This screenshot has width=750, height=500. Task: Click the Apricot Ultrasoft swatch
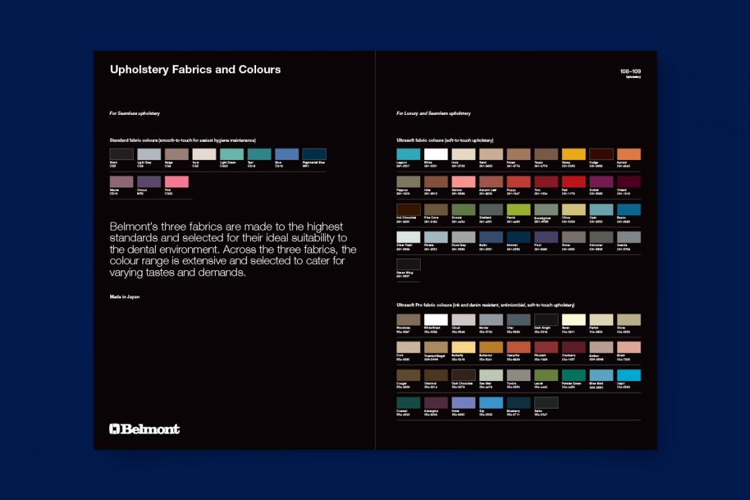(628, 155)
